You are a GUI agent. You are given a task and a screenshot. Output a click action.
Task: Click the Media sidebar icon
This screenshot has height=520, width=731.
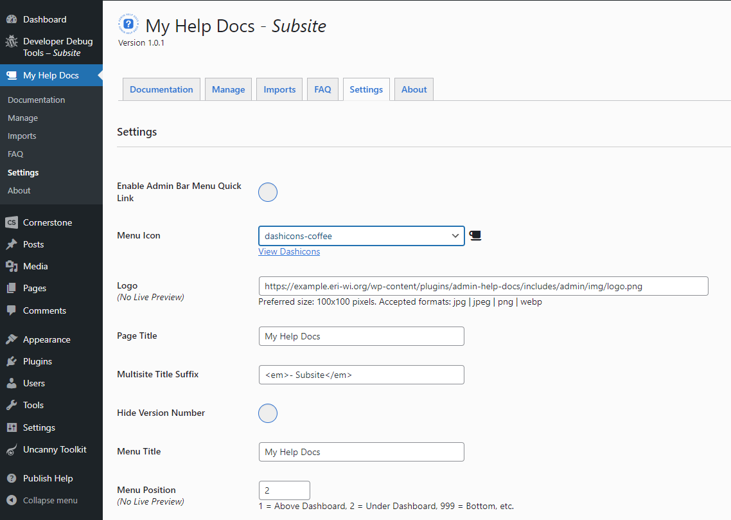(x=11, y=265)
